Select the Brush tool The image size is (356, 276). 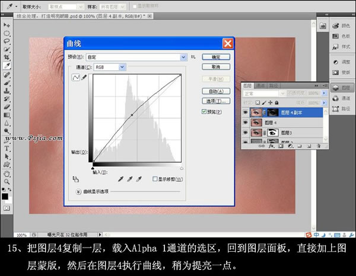7,83
